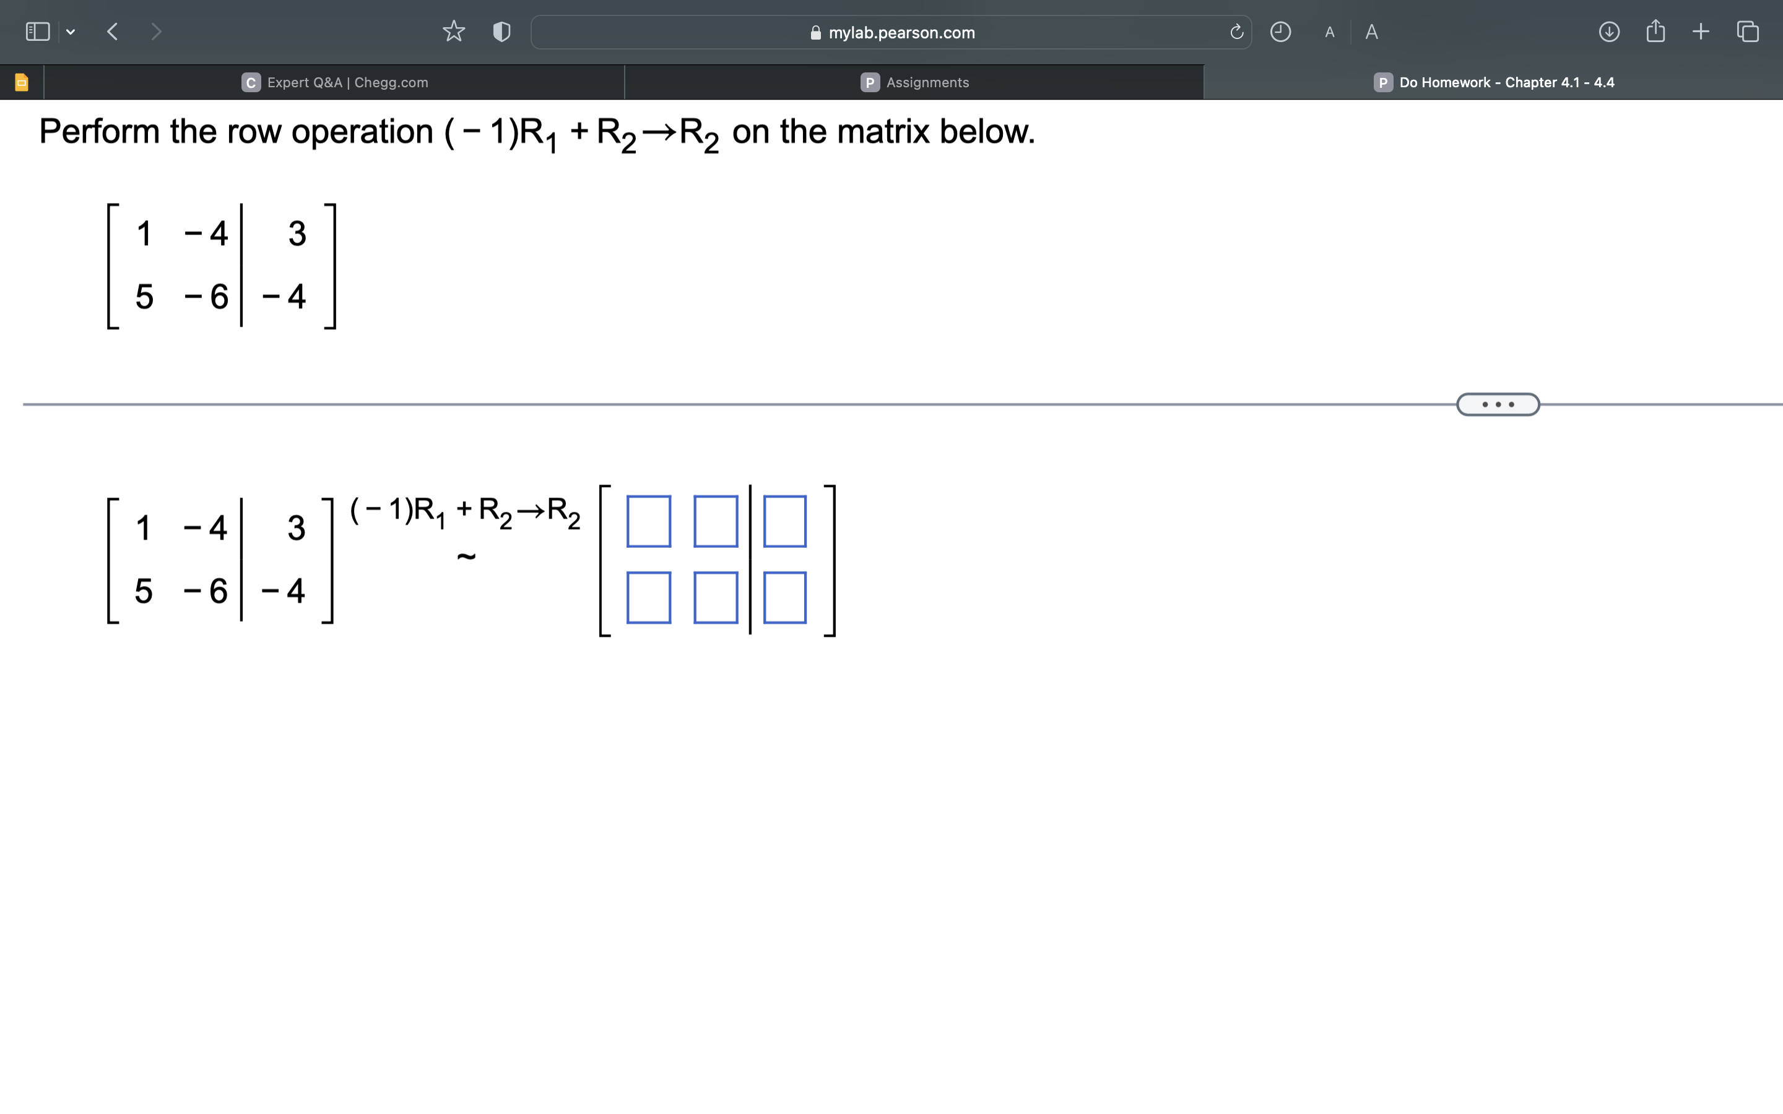
Task: Navigate back to previous page
Action: tap(112, 31)
